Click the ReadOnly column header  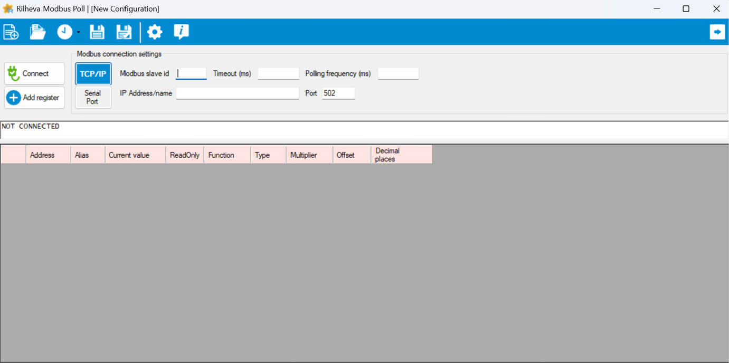185,155
